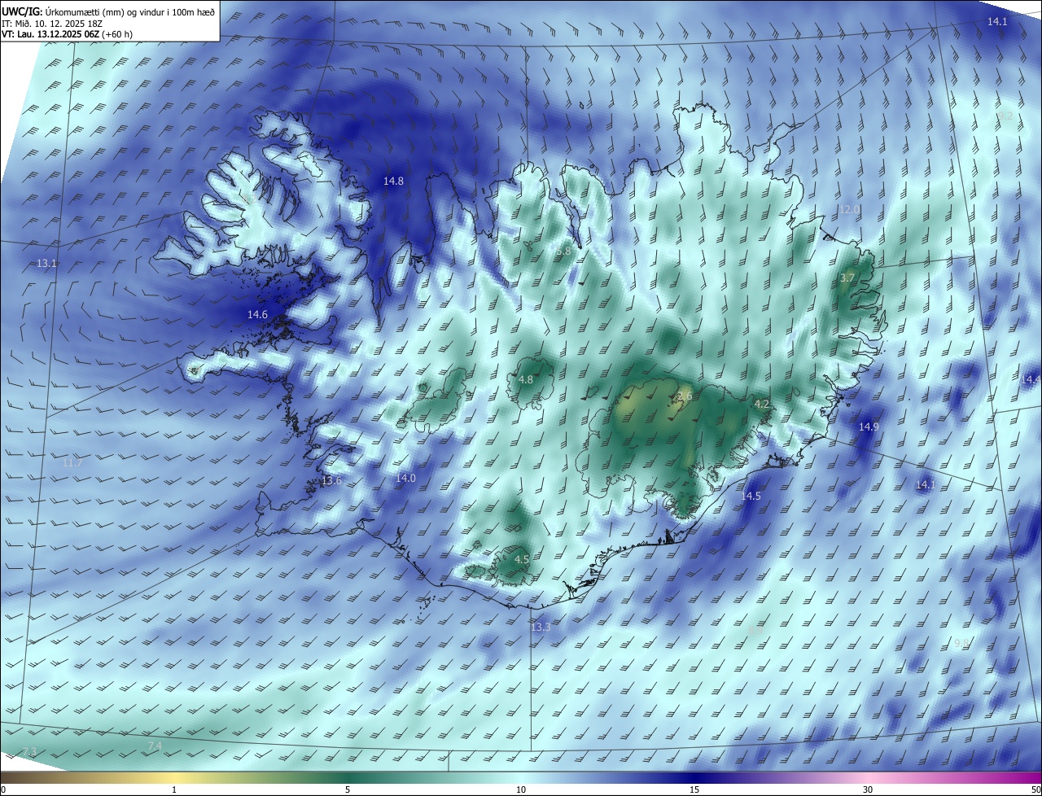This screenshot has height=796, width=1042.
Task: Click the 13.6 value label on the map
Action: click(331, 481)
